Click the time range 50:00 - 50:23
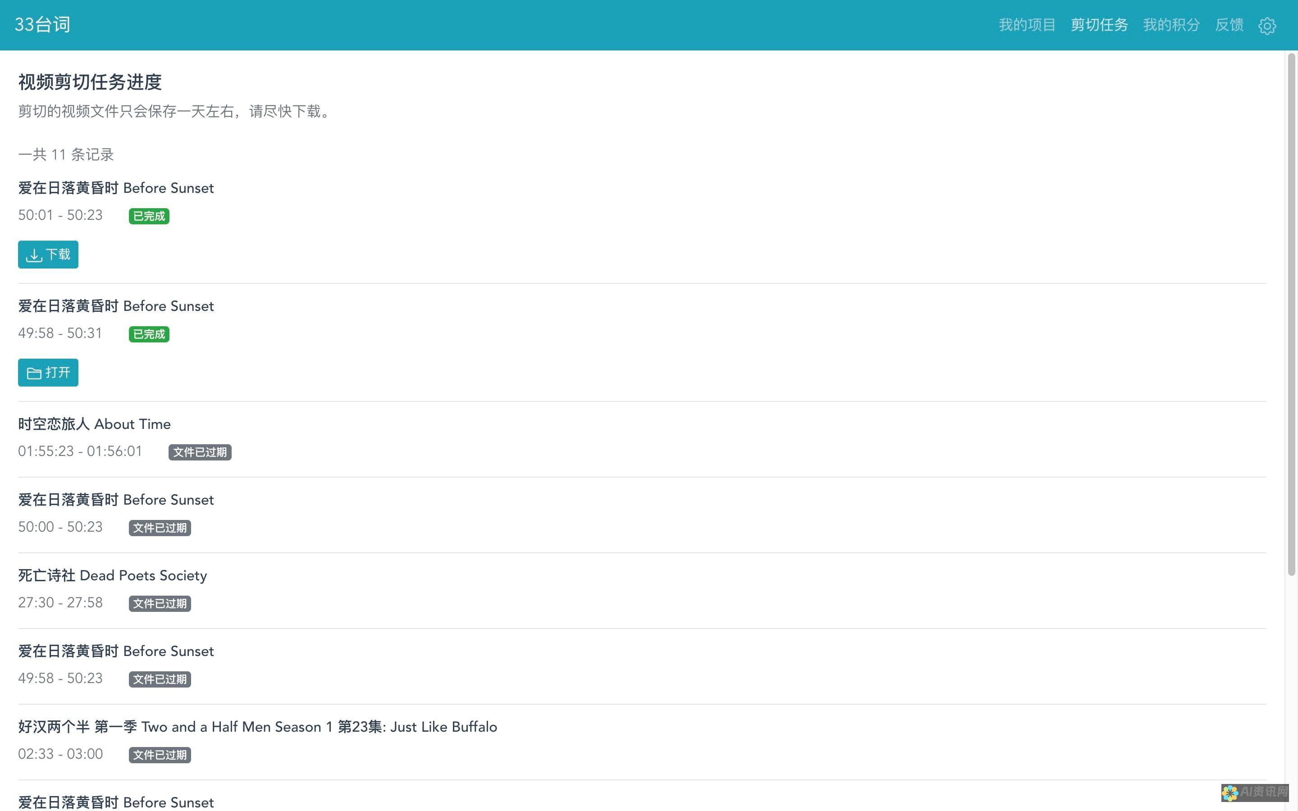The image size is (1298, 811). [x=60, y=527]
